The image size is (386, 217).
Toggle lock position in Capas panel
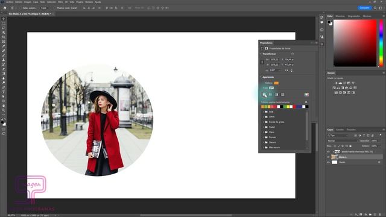point(343,146)
